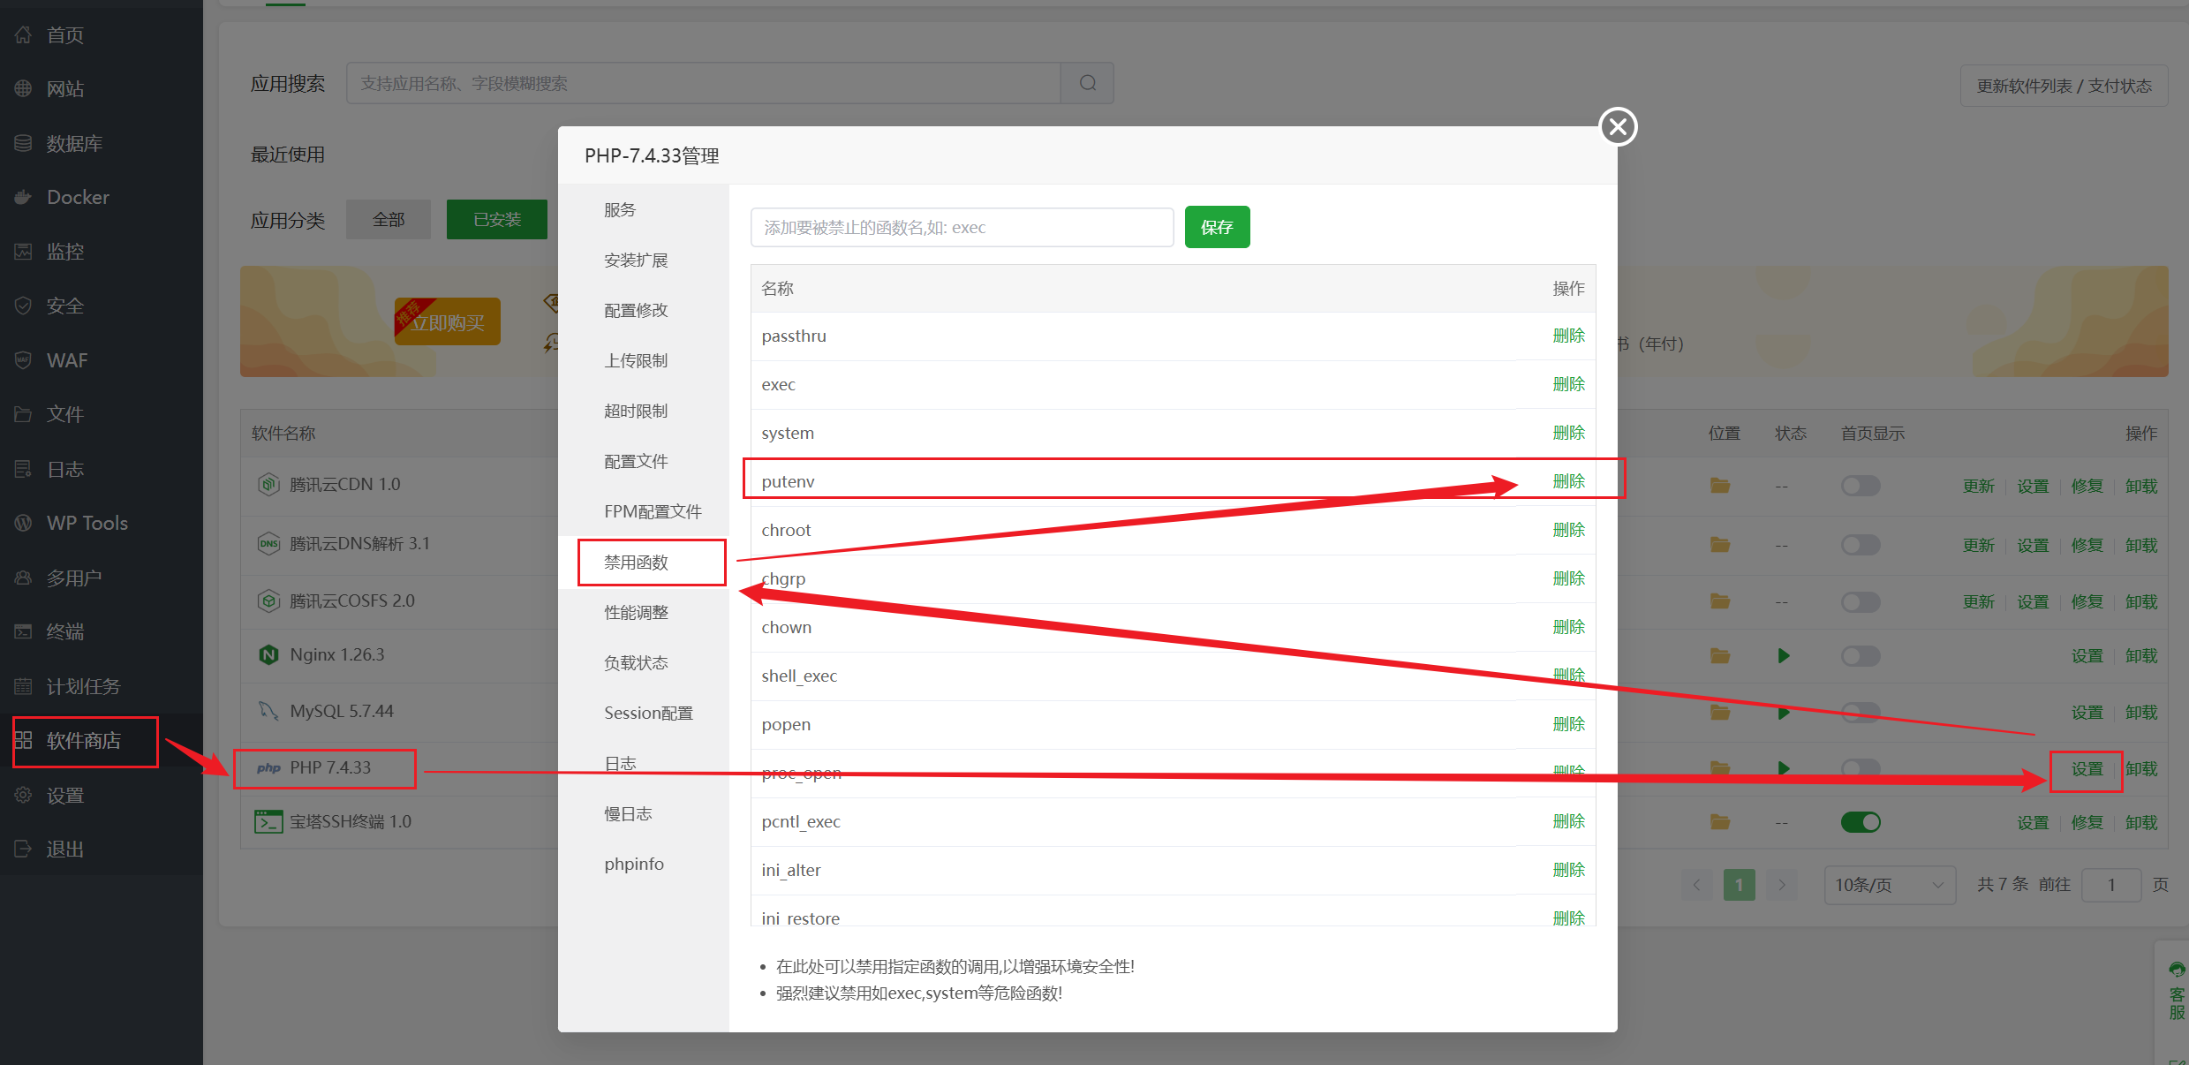2189x1065 pixels.
Task: Open the 10条/页 page size dropdown
Action: [1889, 885]
